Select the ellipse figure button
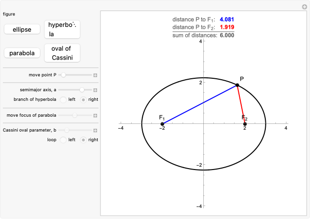The image size is (310, 219). tap(22, 30)
